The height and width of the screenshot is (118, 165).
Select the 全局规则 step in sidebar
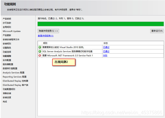point(7,27)
